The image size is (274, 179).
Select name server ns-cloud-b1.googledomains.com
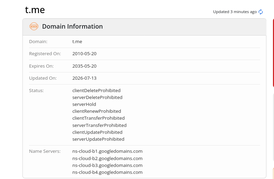click(x=107, y=151)
